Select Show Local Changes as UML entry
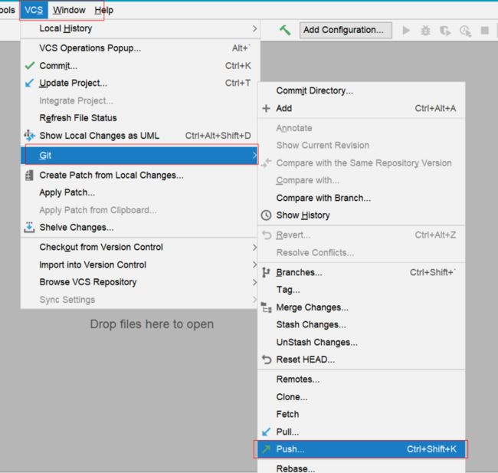498x473 pixels. 140,136
